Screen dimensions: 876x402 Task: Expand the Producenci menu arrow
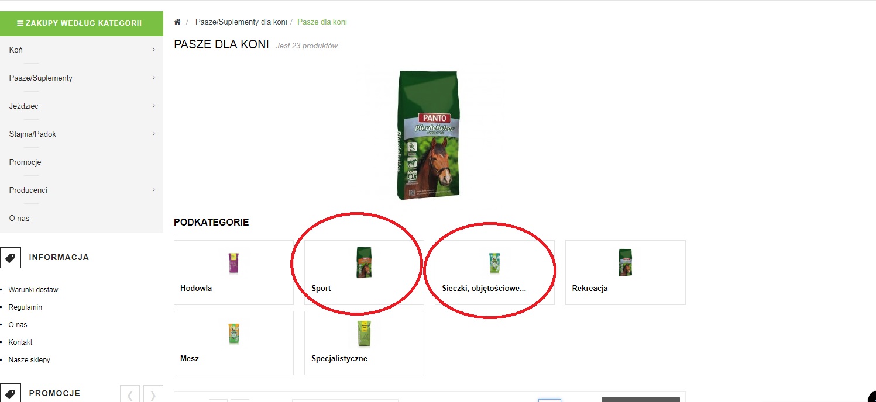(154, 190)
